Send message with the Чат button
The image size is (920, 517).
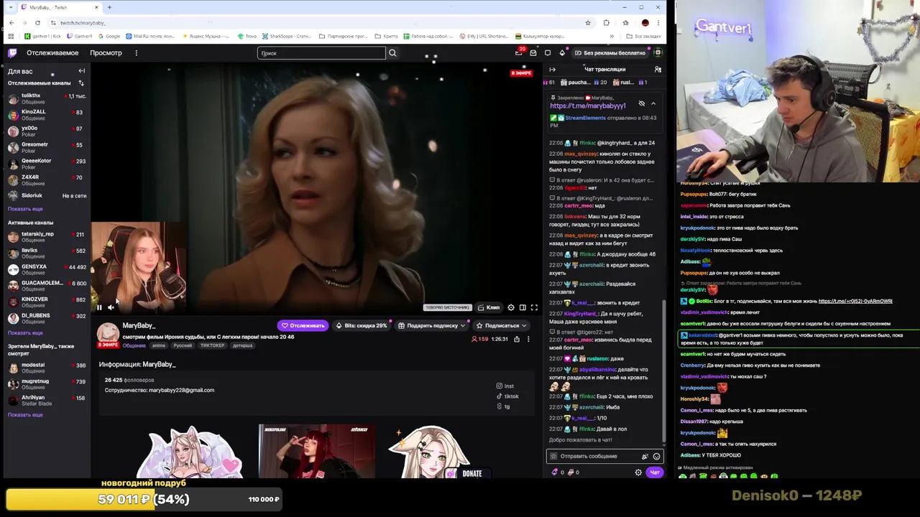point(655,472)
